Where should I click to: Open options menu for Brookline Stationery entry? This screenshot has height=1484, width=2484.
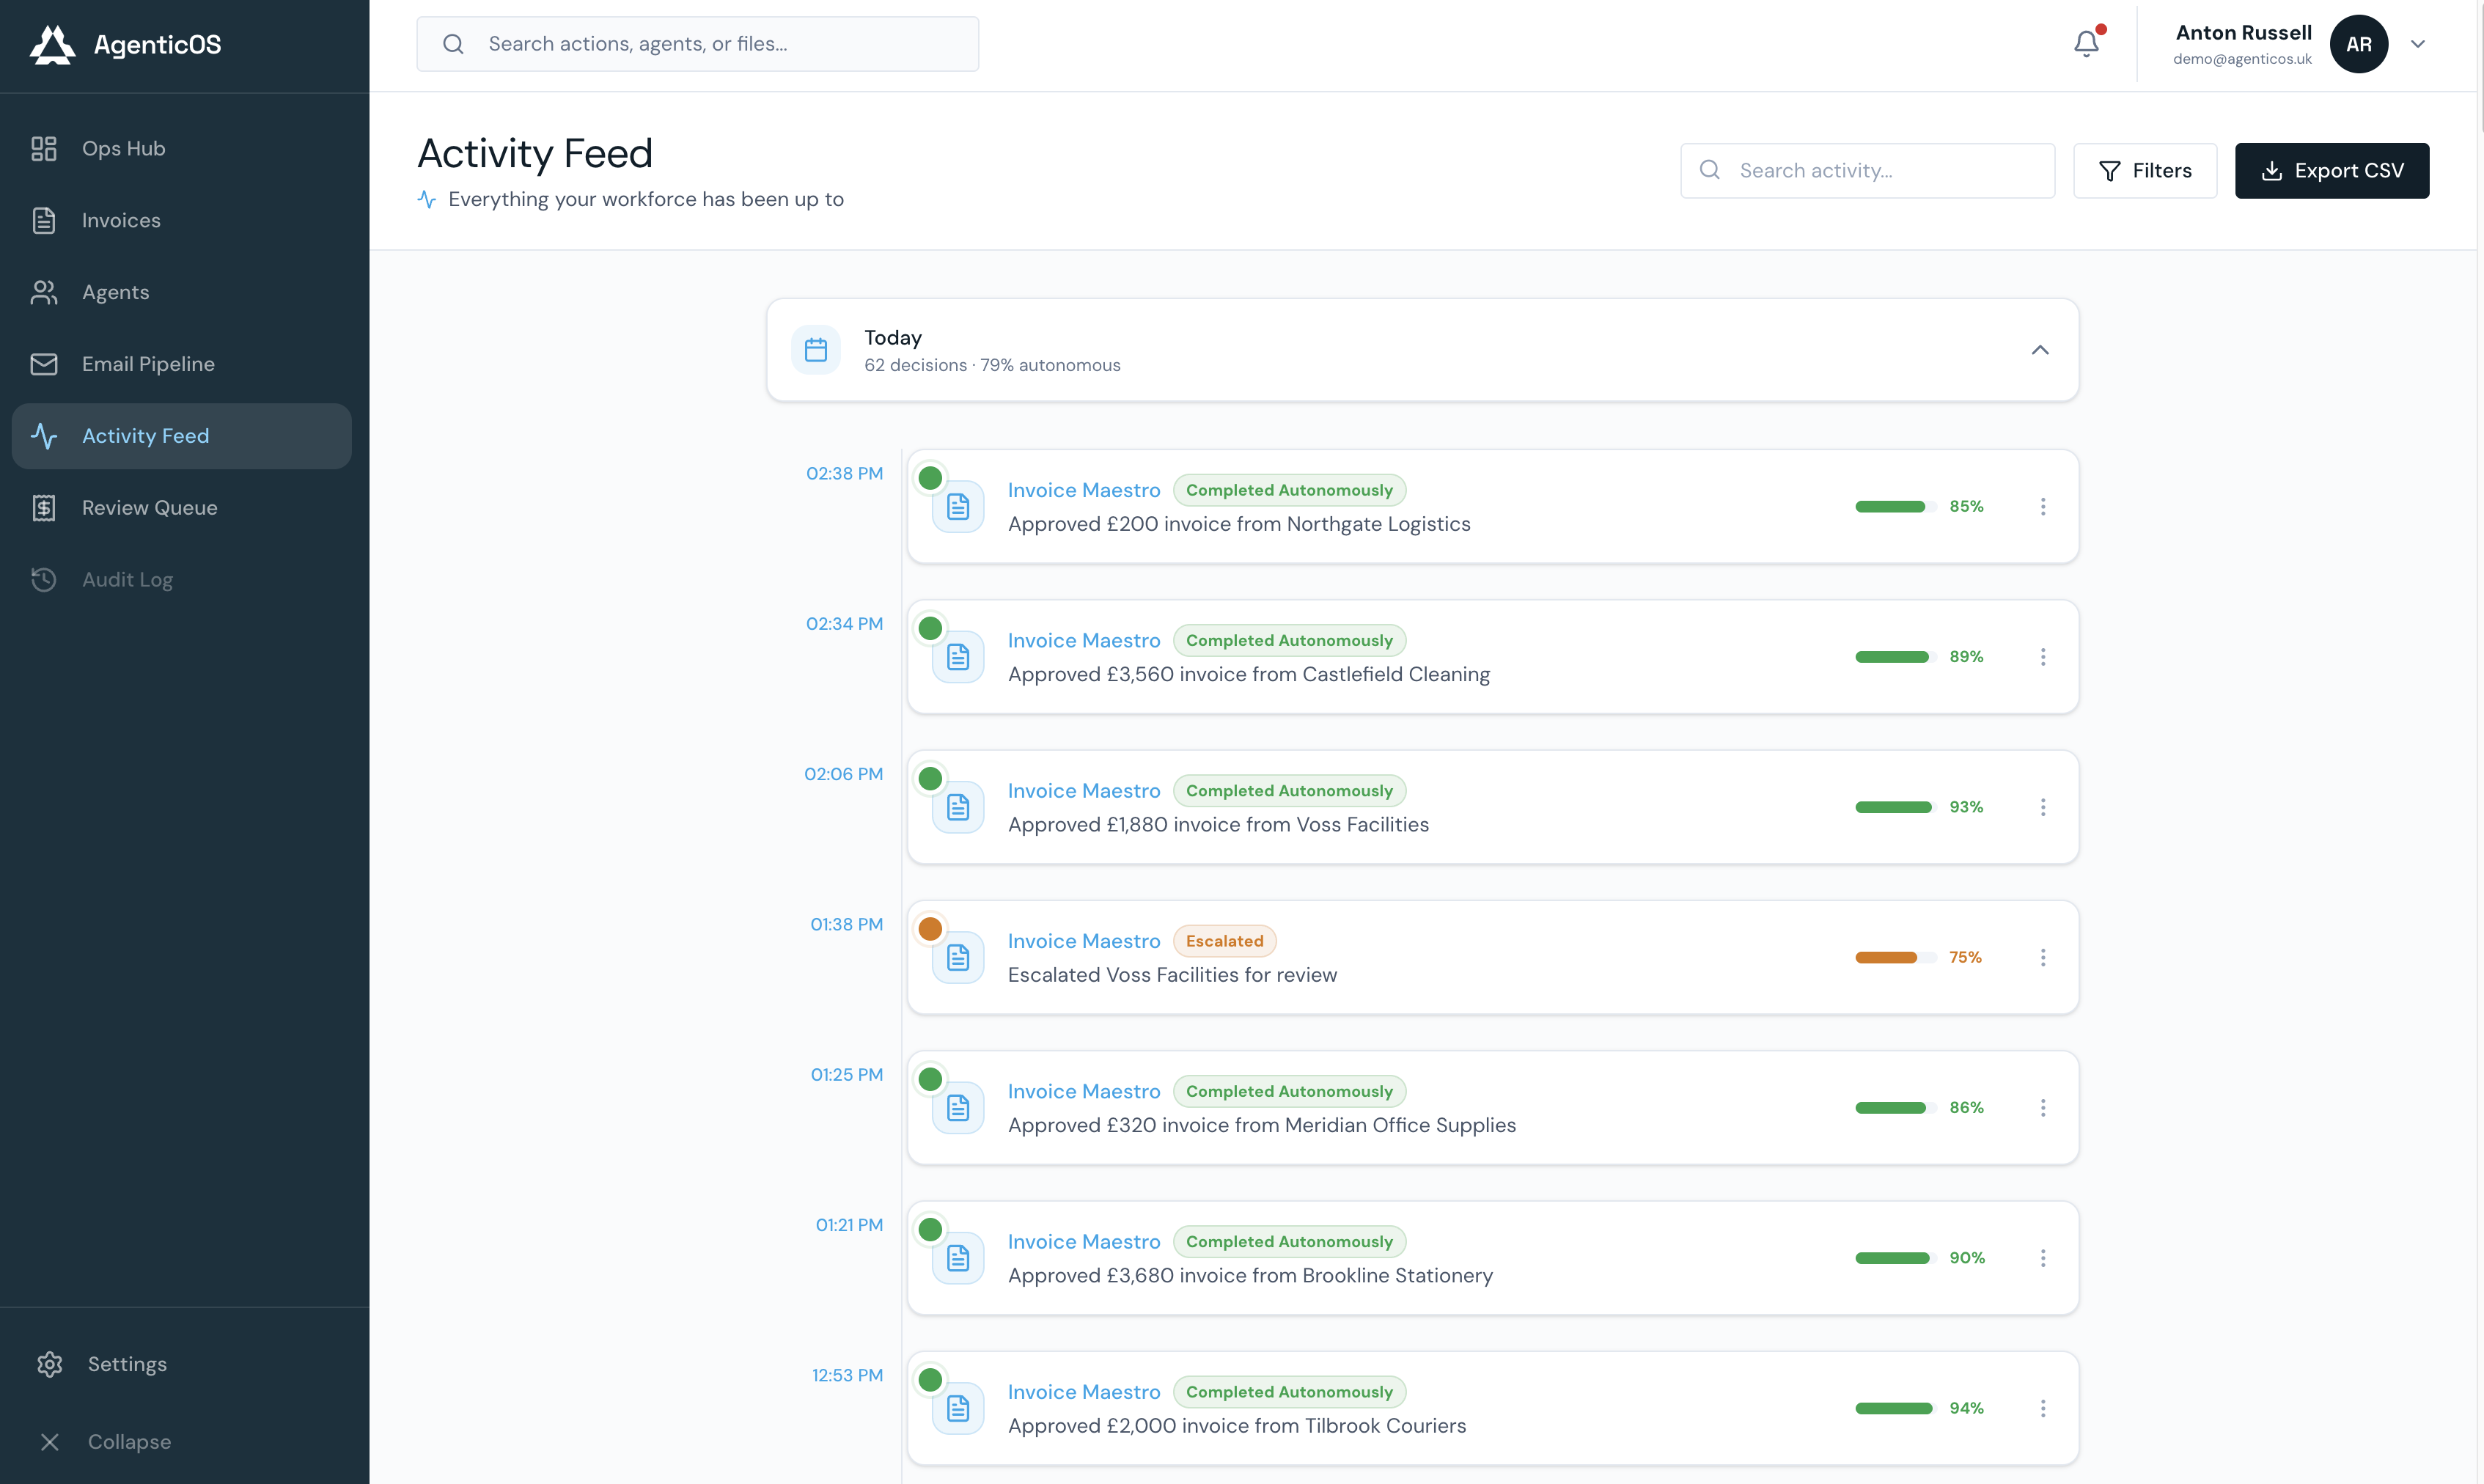click(x=2043, y=1258)
